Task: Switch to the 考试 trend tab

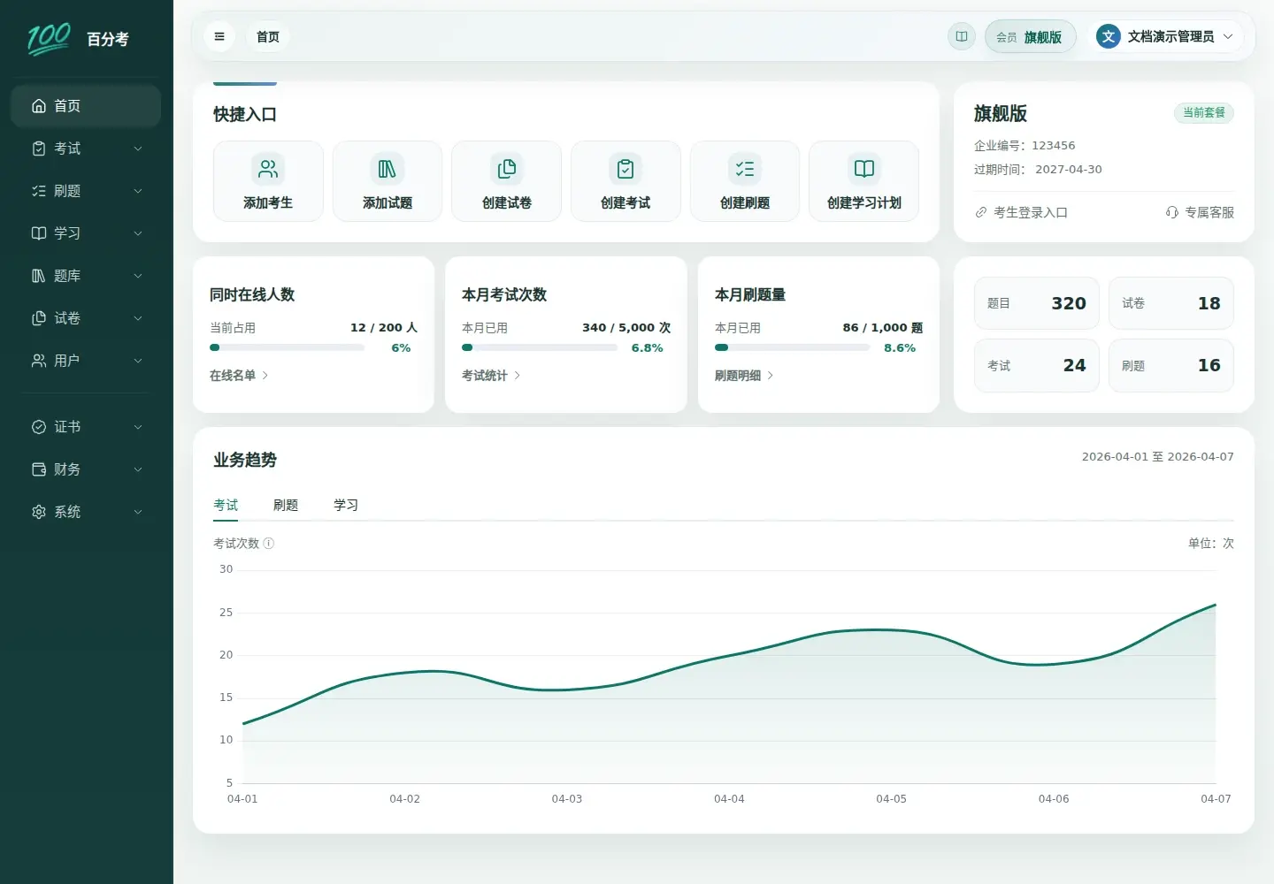Action: point(226,506)
